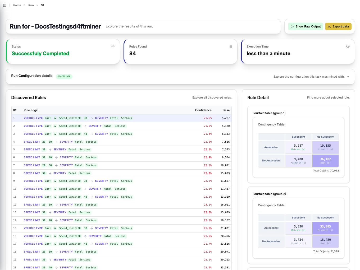Select breadcrumb item 18
The height and width of the screenshot is (270, 360).
[x=43, y=5]
